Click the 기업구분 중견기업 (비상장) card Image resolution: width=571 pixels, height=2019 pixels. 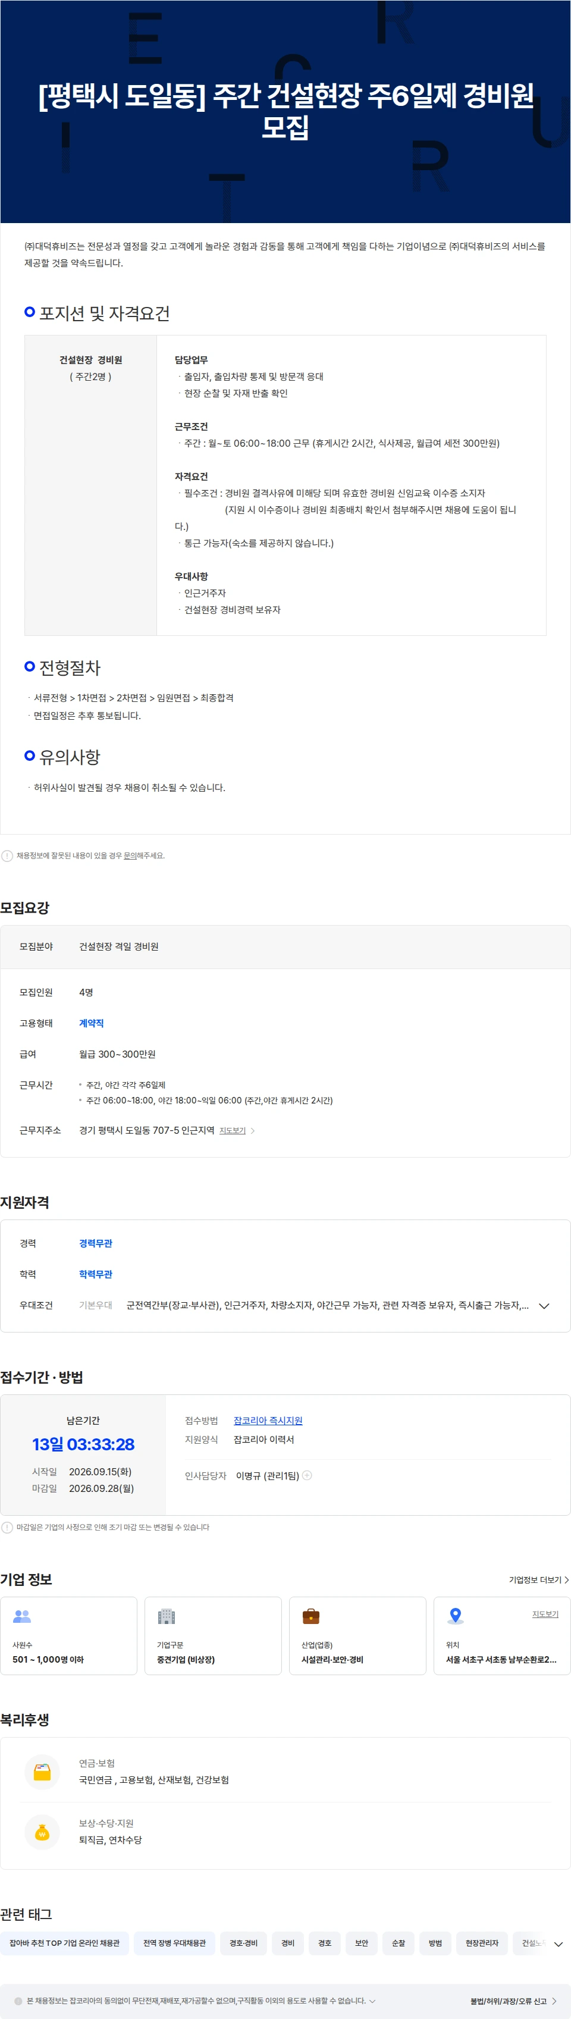point(213,1636)
